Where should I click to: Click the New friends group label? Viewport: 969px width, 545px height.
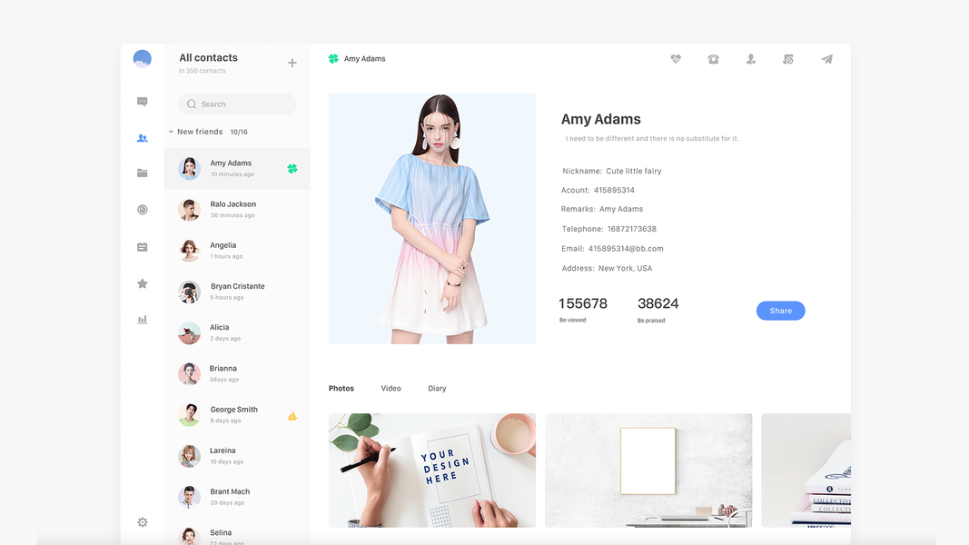tap(200, 132)
